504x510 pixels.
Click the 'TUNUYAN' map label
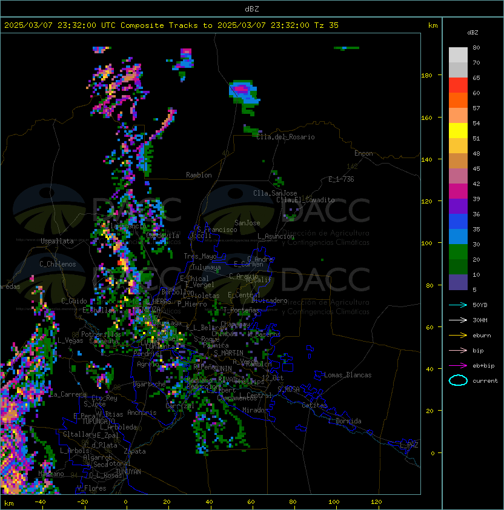[x=128, y=472]
